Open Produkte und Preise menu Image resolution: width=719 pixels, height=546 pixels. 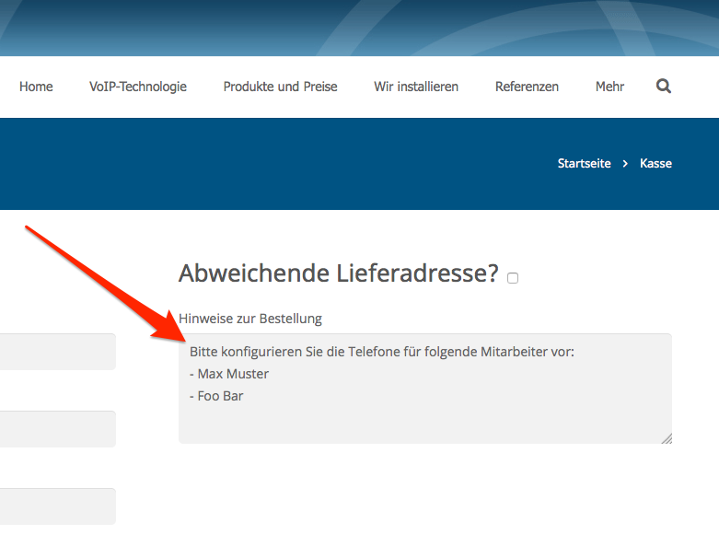point(280,87)
